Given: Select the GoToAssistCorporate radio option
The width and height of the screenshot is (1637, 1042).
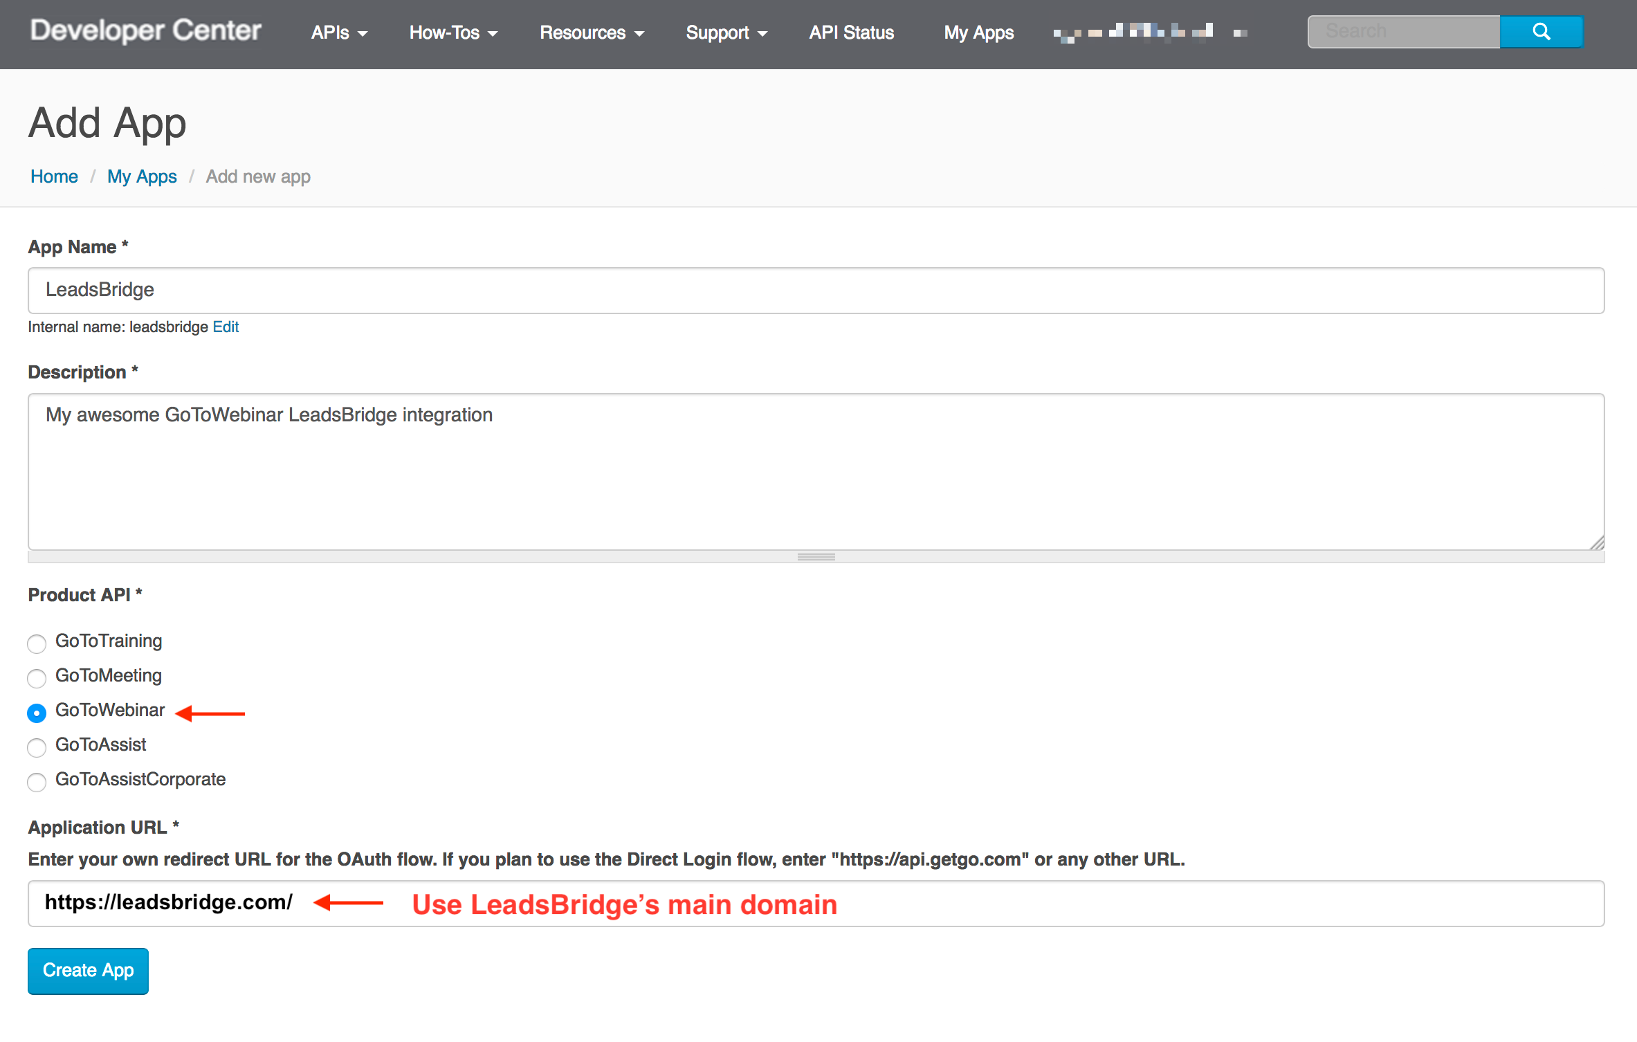Looking at the screenshot, I should tap(37, 782).
